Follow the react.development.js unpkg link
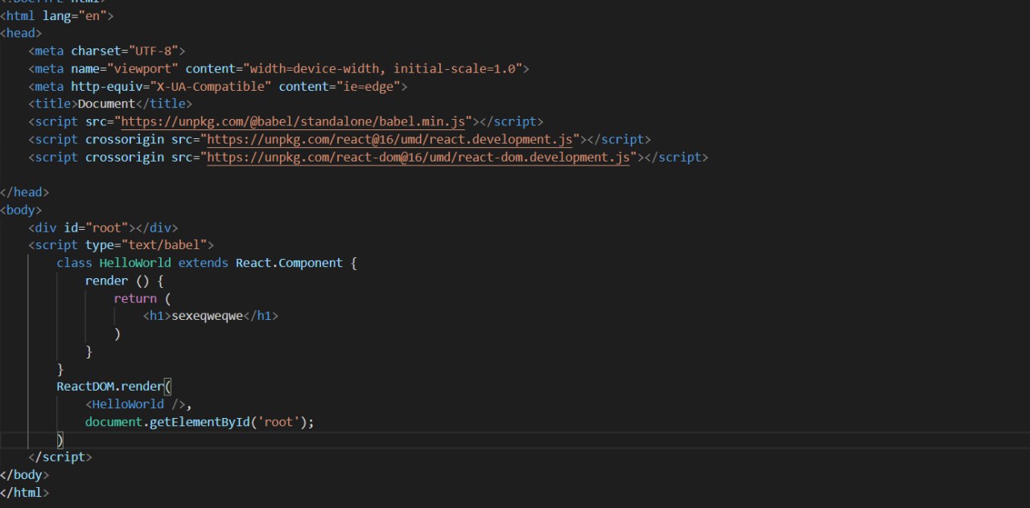 [x=393, y=139]
